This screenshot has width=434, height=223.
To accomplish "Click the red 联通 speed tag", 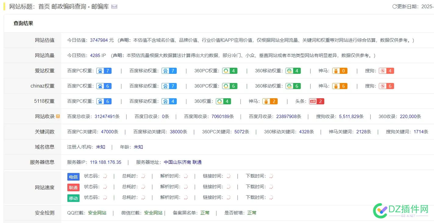I will [x=73, y=187].
